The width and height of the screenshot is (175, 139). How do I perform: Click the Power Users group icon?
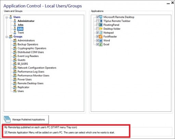15,79
